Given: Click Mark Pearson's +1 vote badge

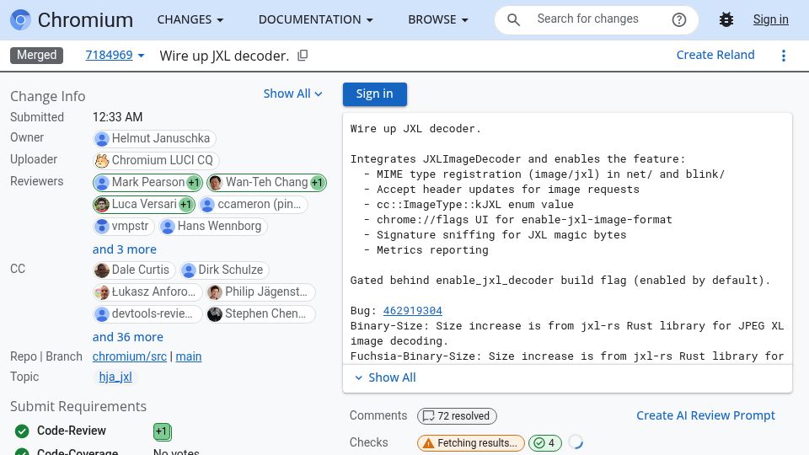Looking at the screenshot, I should 194,182.
